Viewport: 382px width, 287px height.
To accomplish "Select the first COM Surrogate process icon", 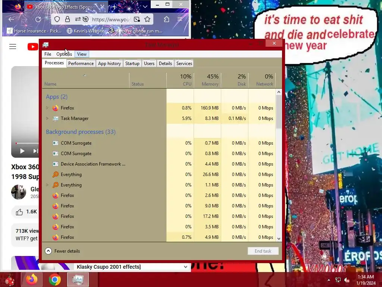I will (56, 143).
